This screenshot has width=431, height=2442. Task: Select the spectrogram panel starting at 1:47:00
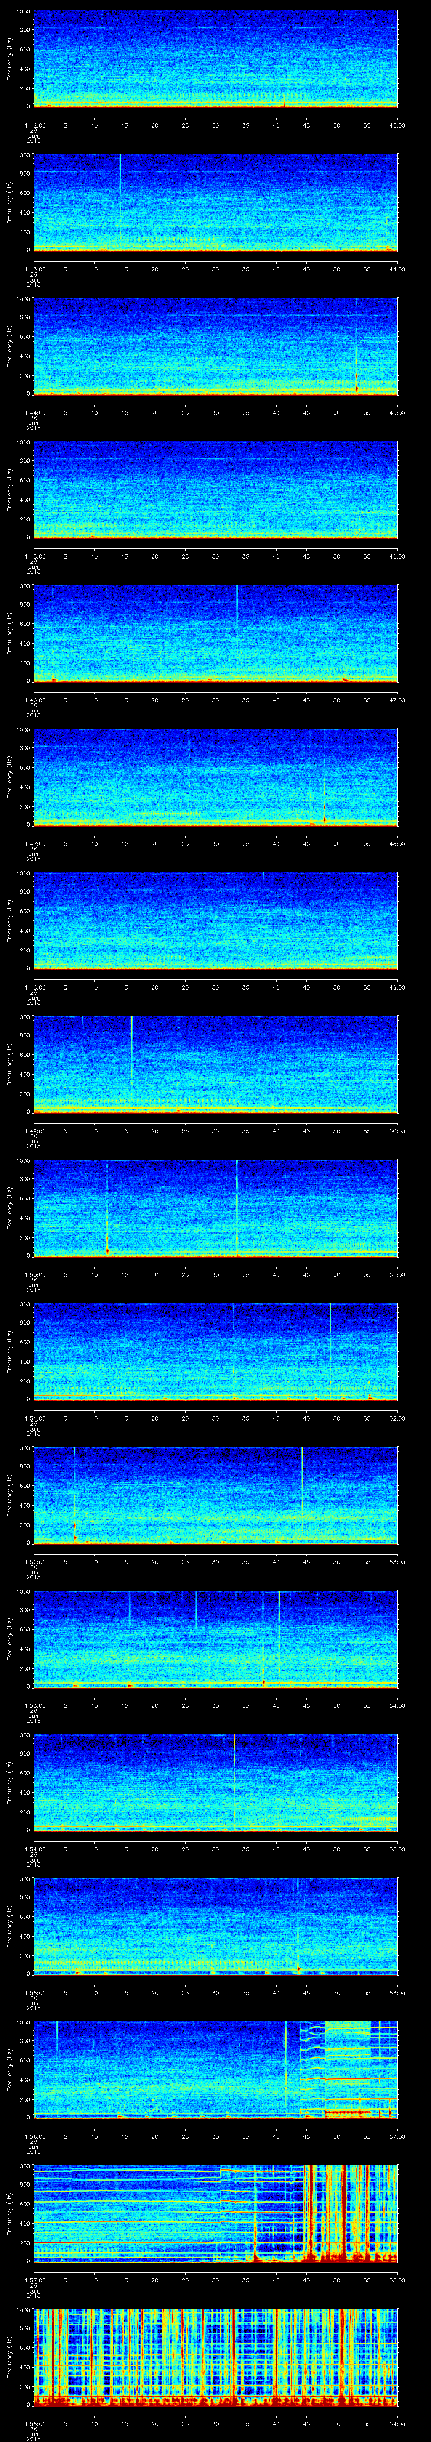216,777
